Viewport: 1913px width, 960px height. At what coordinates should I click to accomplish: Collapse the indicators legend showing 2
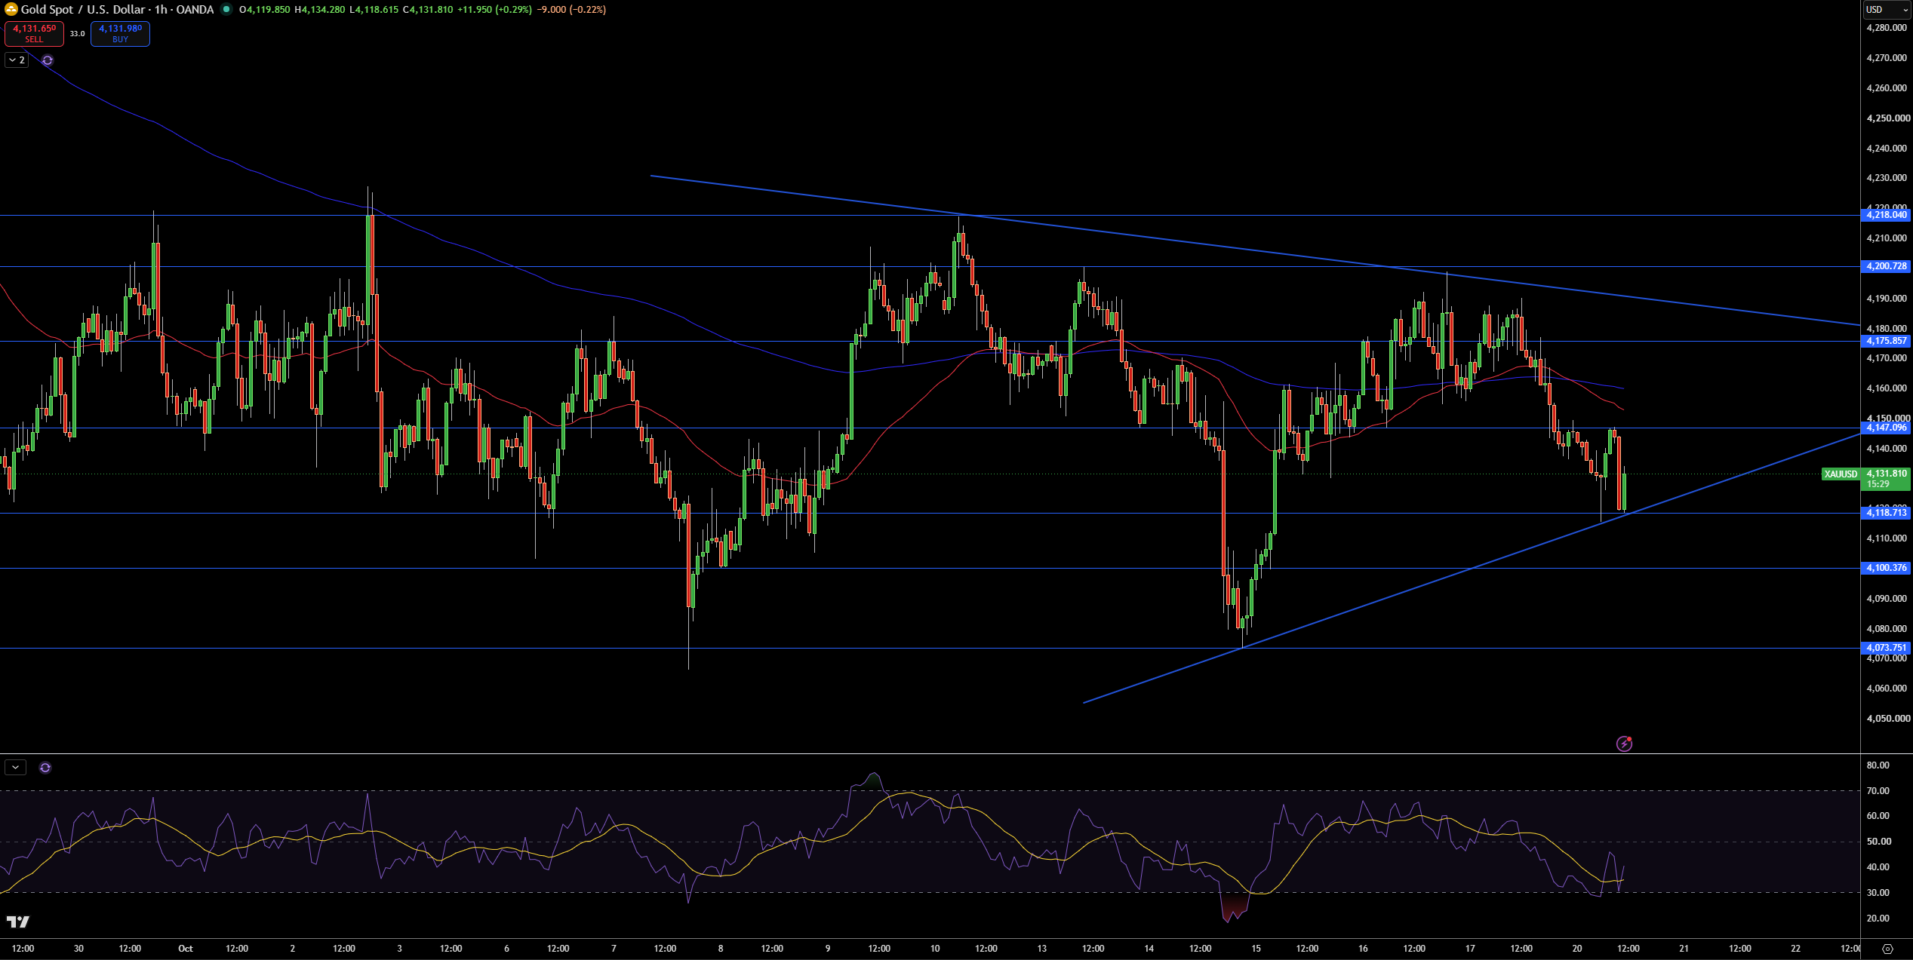click(17, 60)
